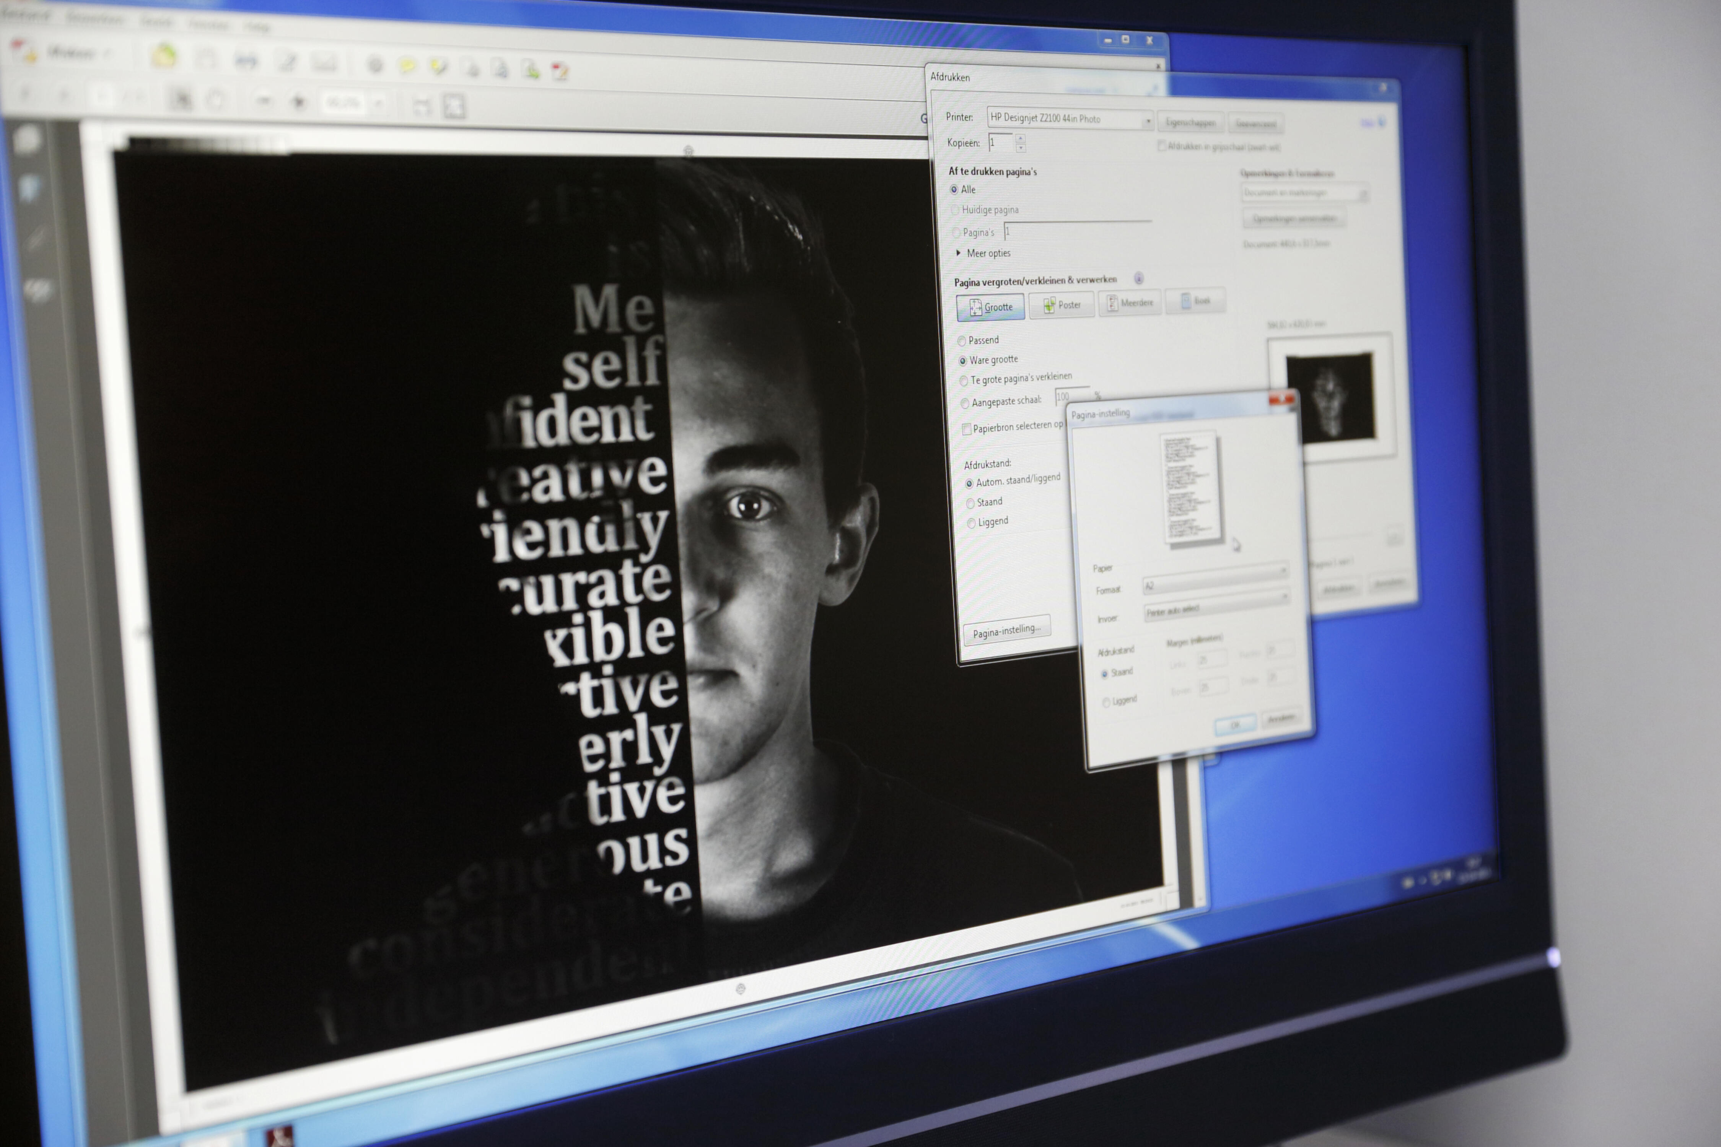Click the Pagina-instelling... button
Screen dimensions: 1721x1147
tap(1006, 631)
